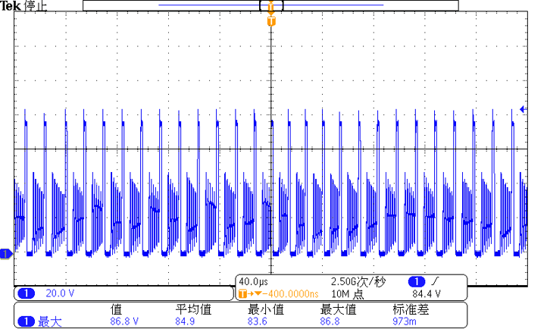Click the minimum value 83.6
547x329 pixels.
(257, 321)
